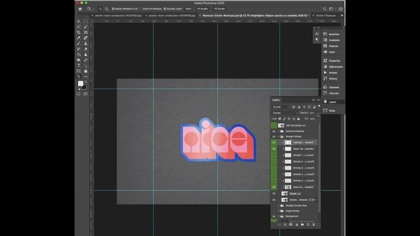Open the Swatches panel
Screen dimensions: 420x236
[331, 34]
